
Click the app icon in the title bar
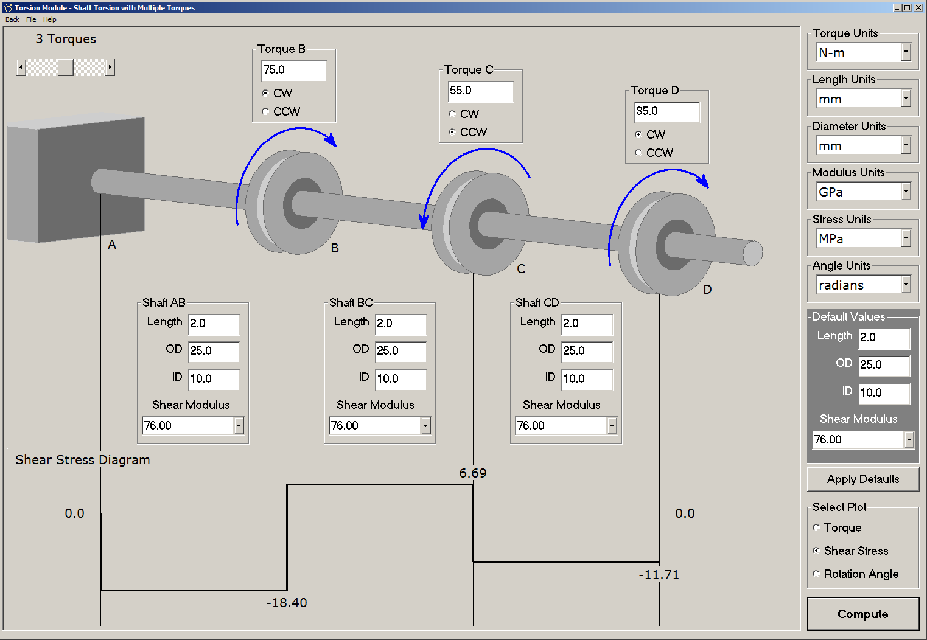pos(8,8)
